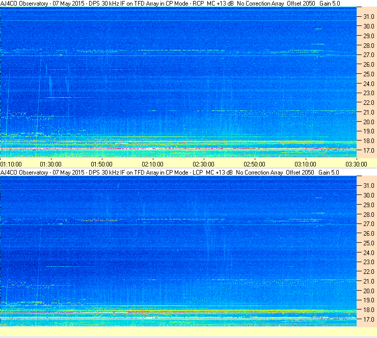Click 28.0 on the RCP frequency axis

[x=369, y=45]
